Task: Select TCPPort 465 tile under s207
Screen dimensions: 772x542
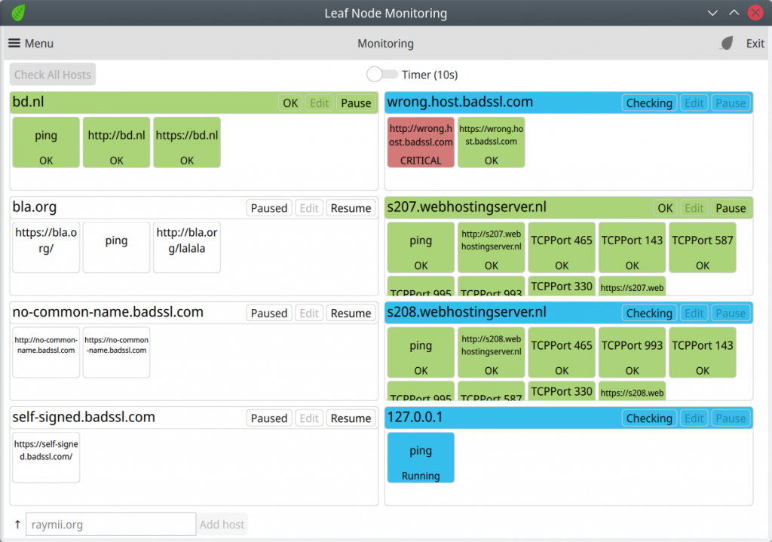Action: [x=561, y=247]
